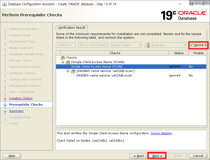Click the Next button
The image size is (210, 160).
(x=157, y=156)
